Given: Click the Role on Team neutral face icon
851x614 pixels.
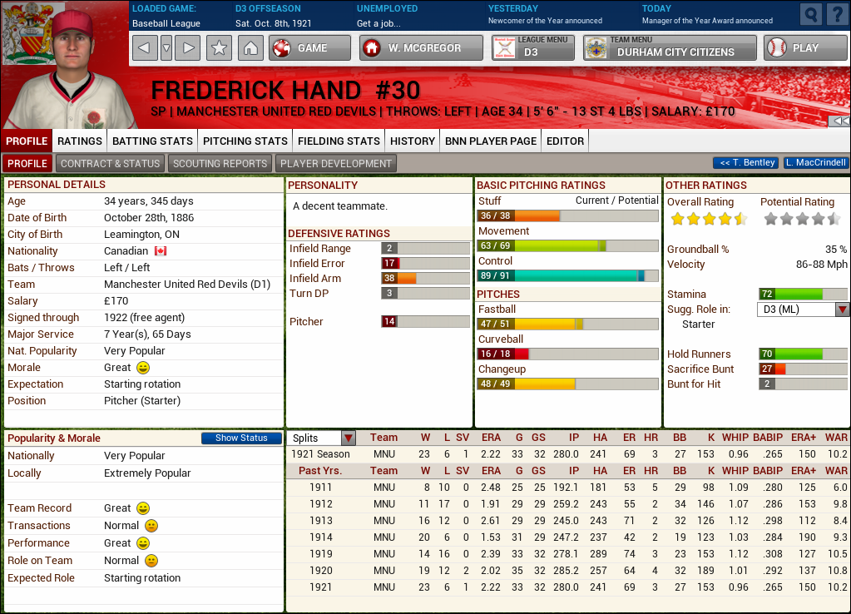Looking at the screenshot, I should (151, 560).
